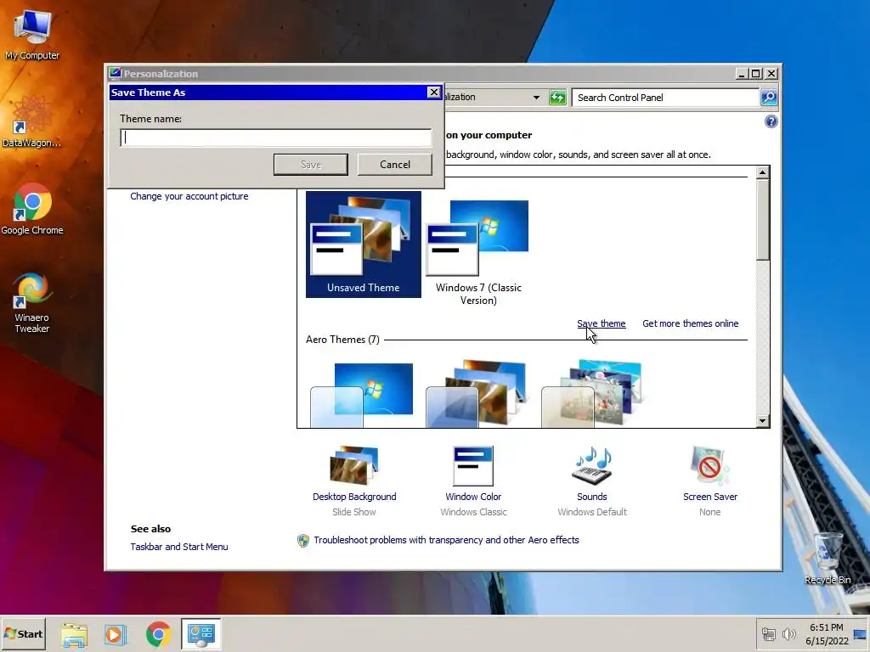The image size is (870, 652).
Task: Click the volume speaker tray icon
Action: (788, 633)
